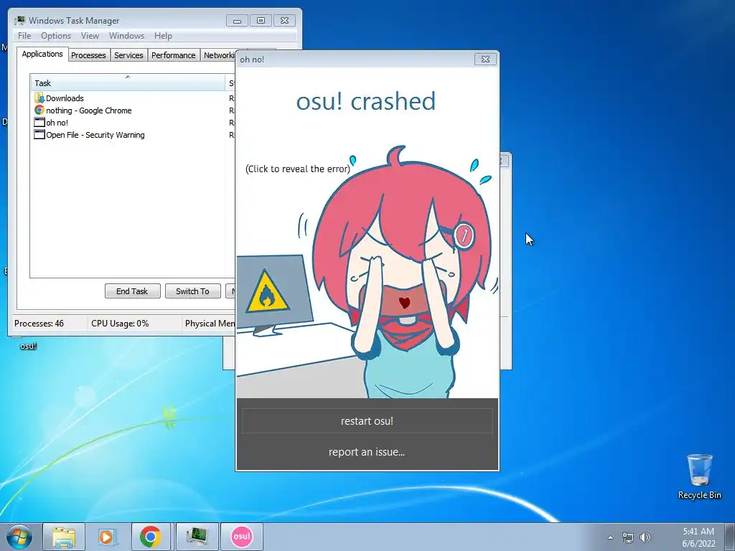The height and width of the screenshot is (551, 735).
Task: Open the network status tray icon
Action: (627, 537)
